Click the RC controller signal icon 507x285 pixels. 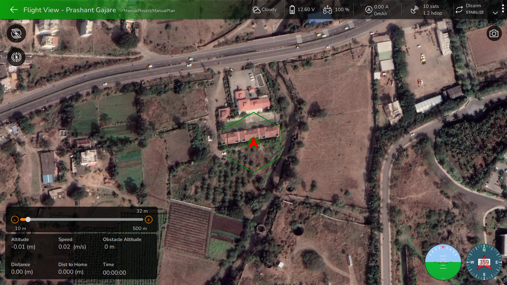[x=327, y=10]
